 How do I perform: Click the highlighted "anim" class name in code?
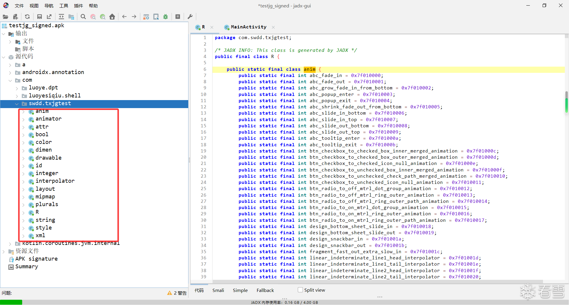(310, 69)
